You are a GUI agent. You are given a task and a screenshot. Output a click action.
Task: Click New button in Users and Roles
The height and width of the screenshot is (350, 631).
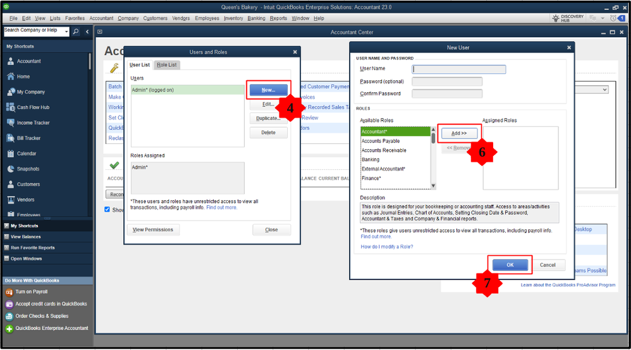click(x=269, y=90)
